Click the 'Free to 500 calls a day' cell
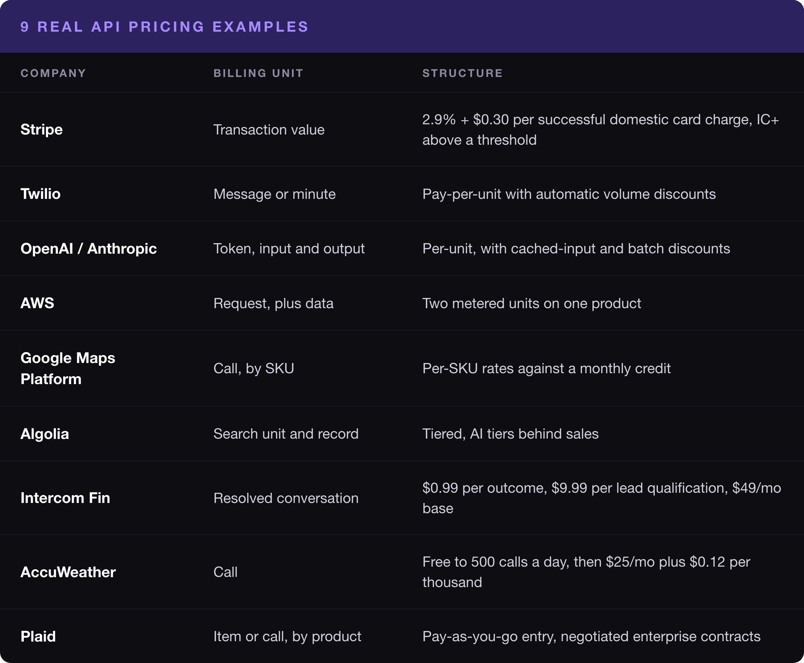 coord(586,572)
